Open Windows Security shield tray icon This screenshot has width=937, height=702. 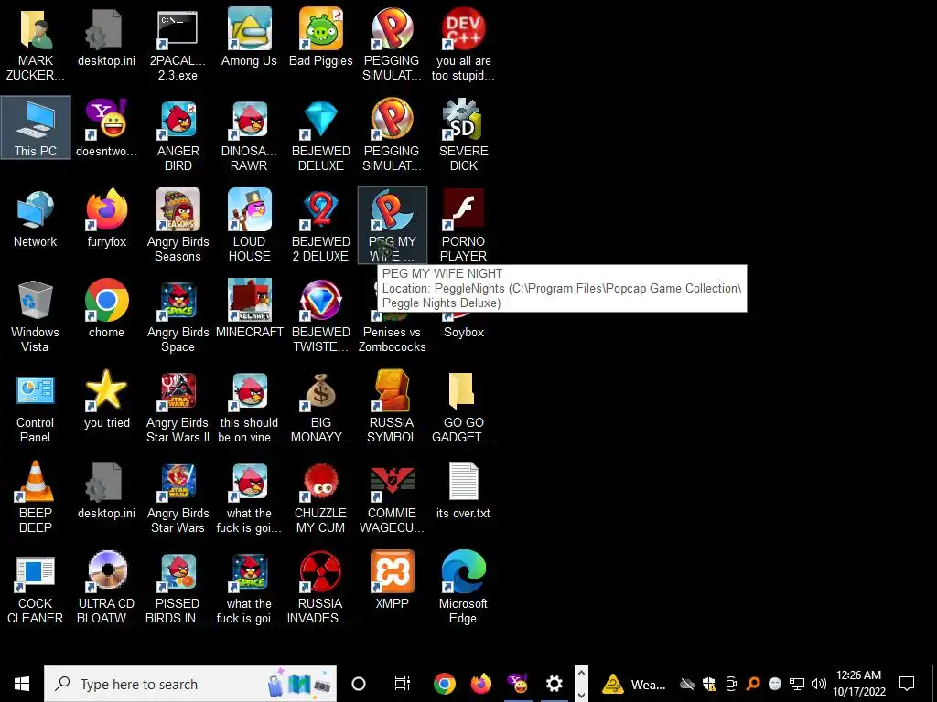[x=709, y=684]
